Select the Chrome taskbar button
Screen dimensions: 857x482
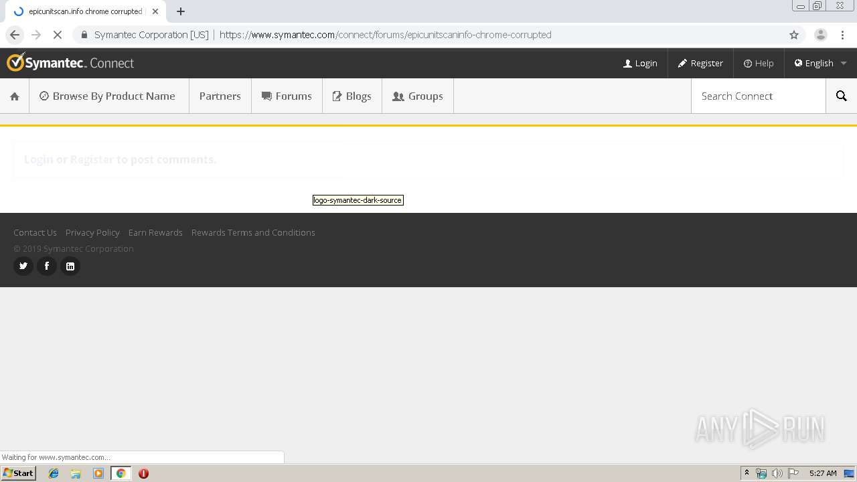121,473
